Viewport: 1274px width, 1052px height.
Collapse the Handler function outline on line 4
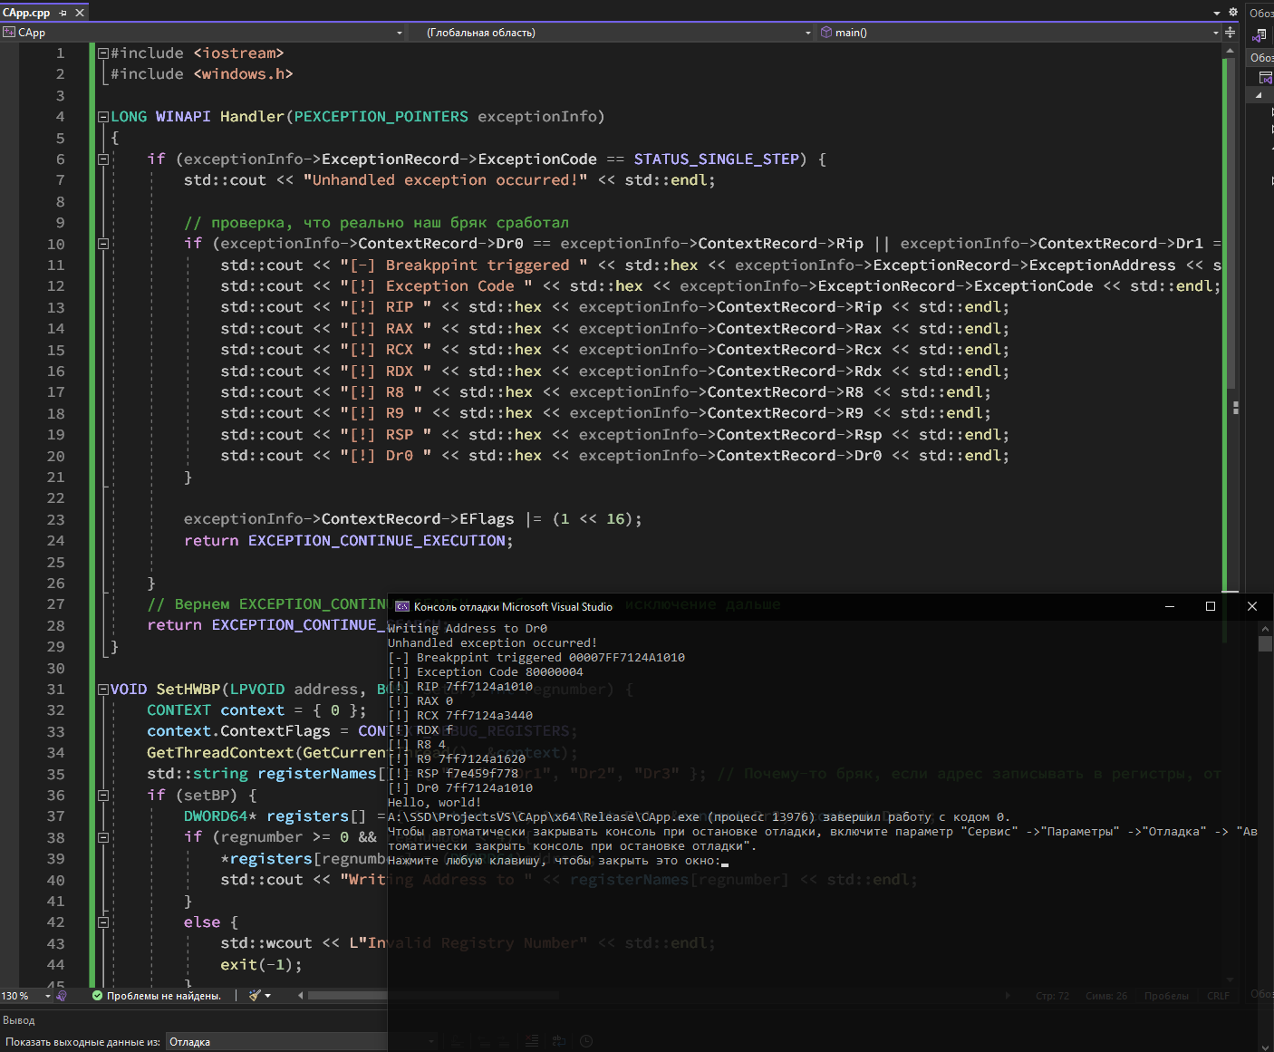click(103, 117)
